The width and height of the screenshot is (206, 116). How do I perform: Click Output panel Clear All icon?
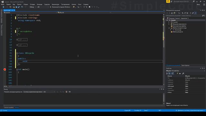point(67,92)
